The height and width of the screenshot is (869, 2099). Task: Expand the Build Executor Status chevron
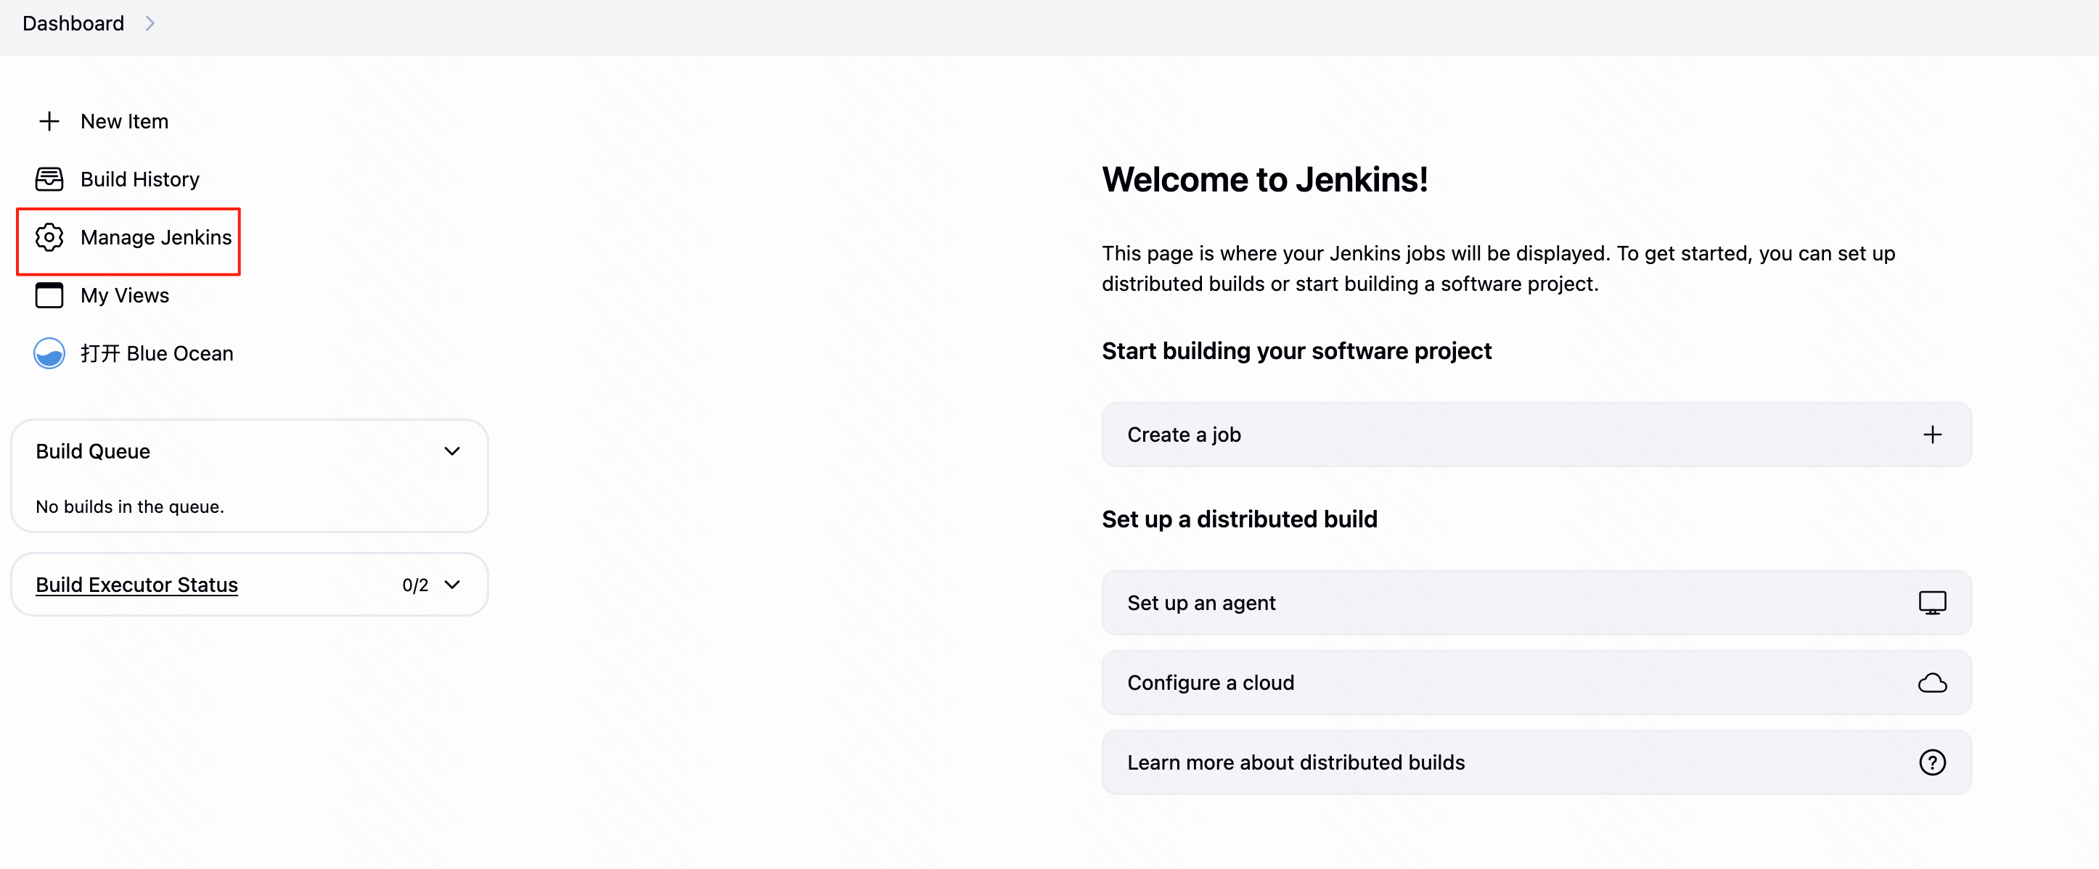[x=452, y=585]
